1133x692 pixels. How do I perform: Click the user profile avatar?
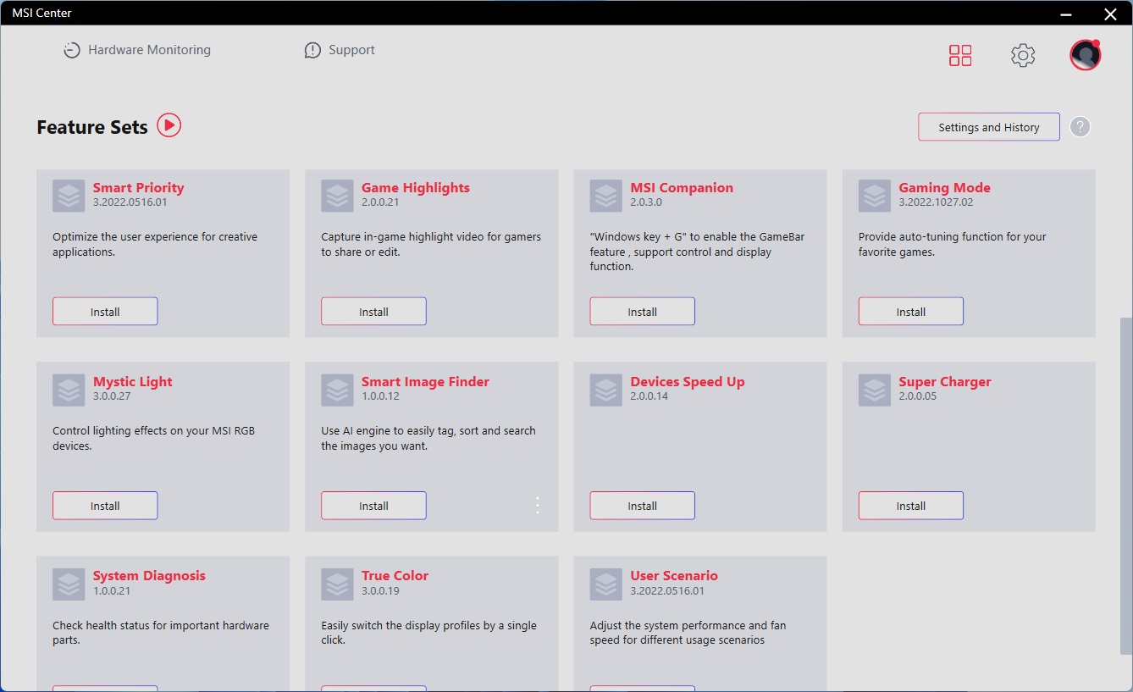click(1085, 56)
